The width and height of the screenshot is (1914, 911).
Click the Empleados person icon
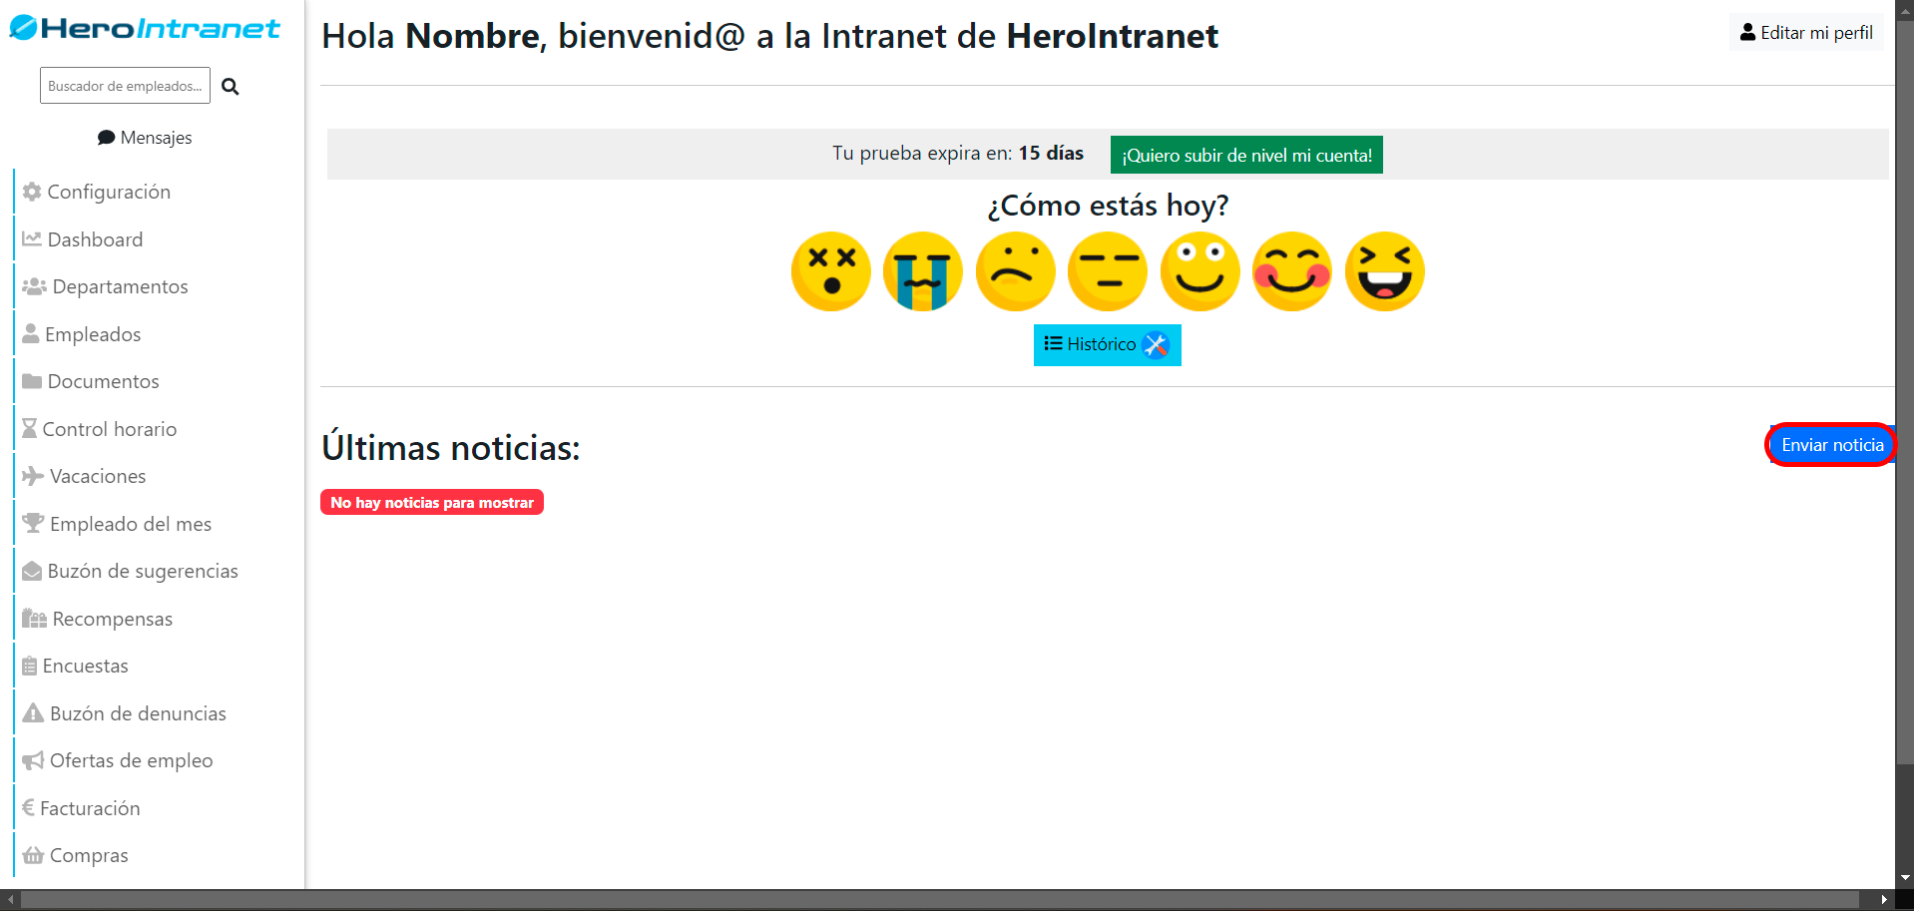click(31, 333)
